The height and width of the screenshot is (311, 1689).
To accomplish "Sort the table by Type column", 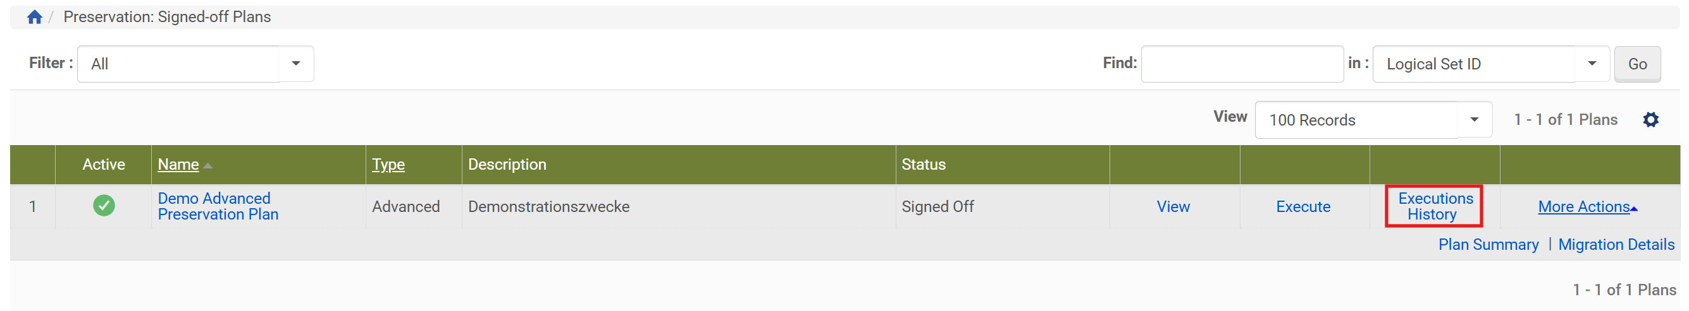I will 388,165.
